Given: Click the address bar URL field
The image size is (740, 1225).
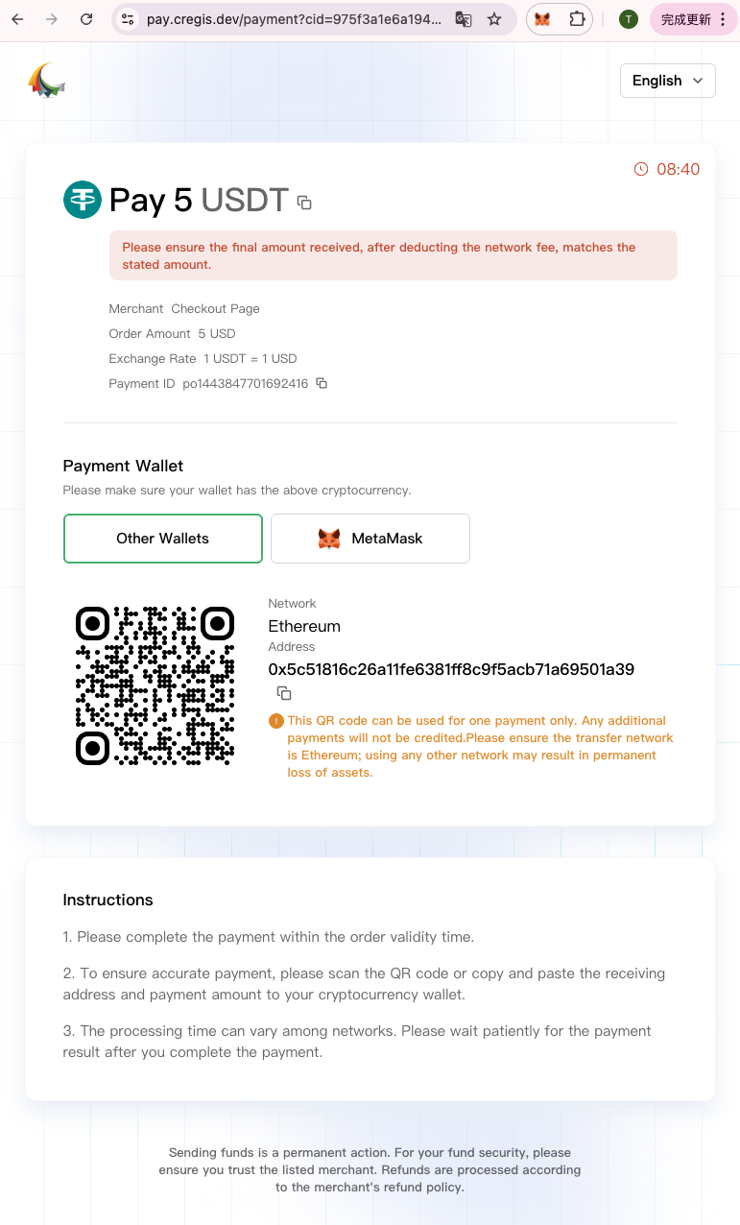Looking at the screenshot, I should [x=294, y=19].
